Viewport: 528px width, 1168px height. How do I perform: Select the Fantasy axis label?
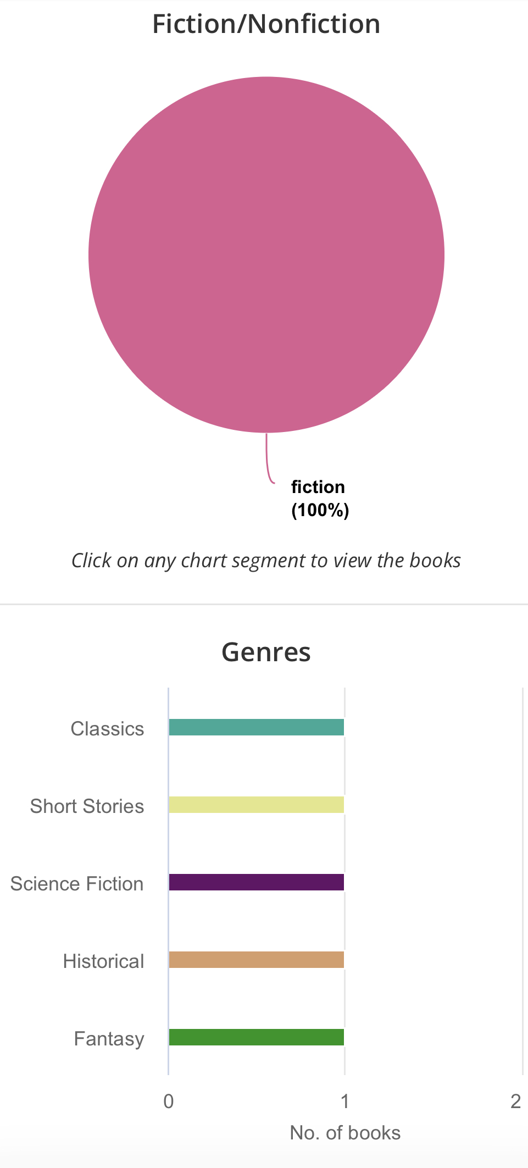109,1039
